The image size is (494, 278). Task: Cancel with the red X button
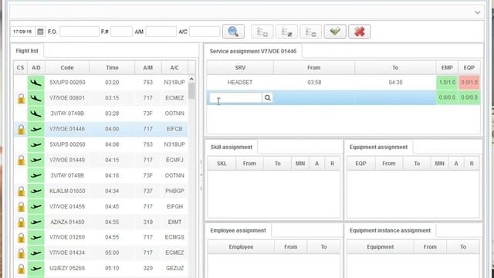(x=359, y=32)
